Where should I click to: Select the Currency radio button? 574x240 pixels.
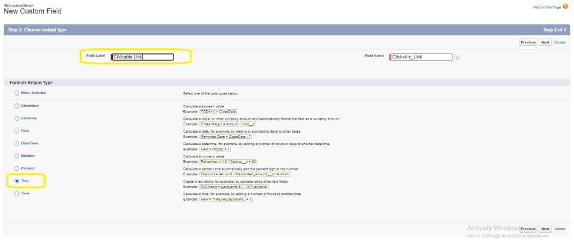pyautogui.click(x=17, y=118)
